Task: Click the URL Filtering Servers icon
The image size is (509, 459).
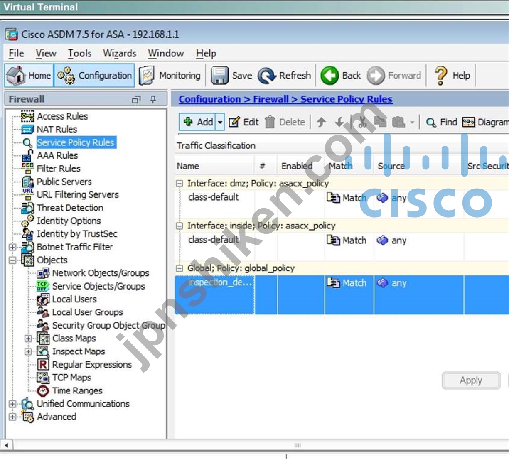Action: tap(28, 194)
